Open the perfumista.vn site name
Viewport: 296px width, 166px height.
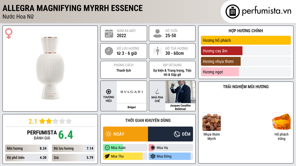click(267, 11)
